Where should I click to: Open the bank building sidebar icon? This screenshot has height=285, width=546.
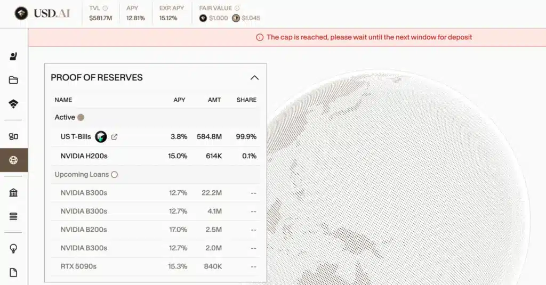click(x=13, y=192)
